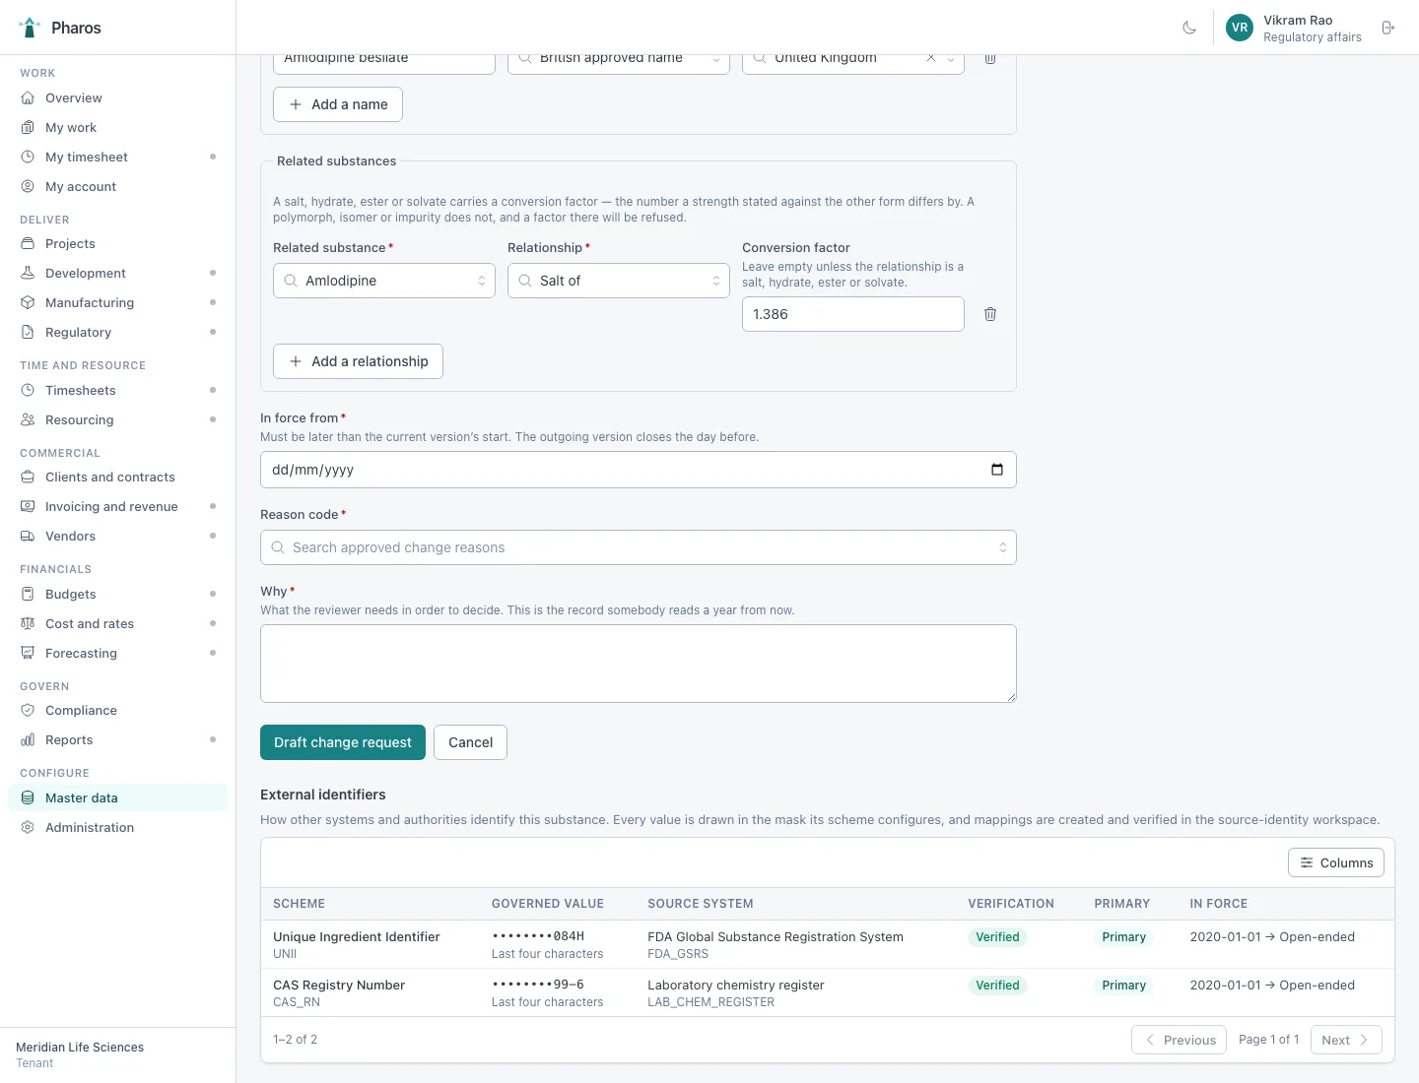
Task: Open Forecasting page
Action: click(118, 653)
